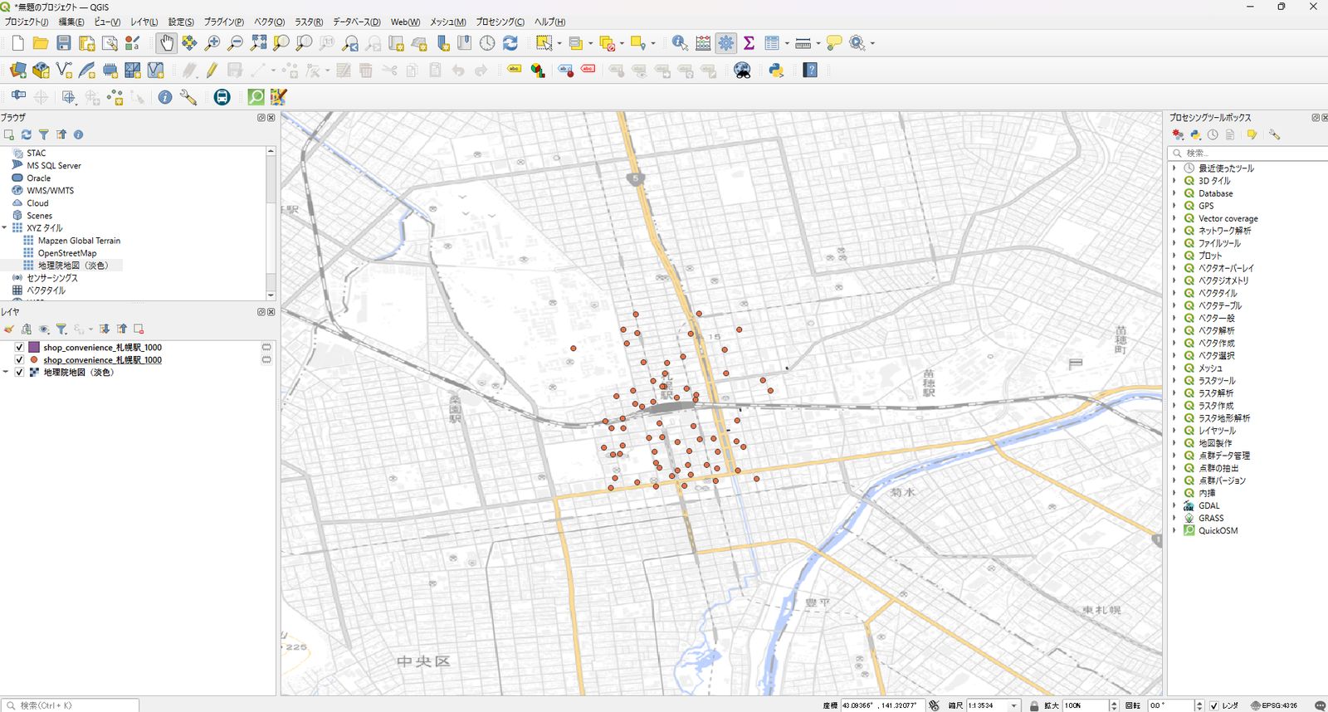The width and height of the screenshot is (1328, 712).
Task: Open the Python console
Action: click(x=777, y=71)
